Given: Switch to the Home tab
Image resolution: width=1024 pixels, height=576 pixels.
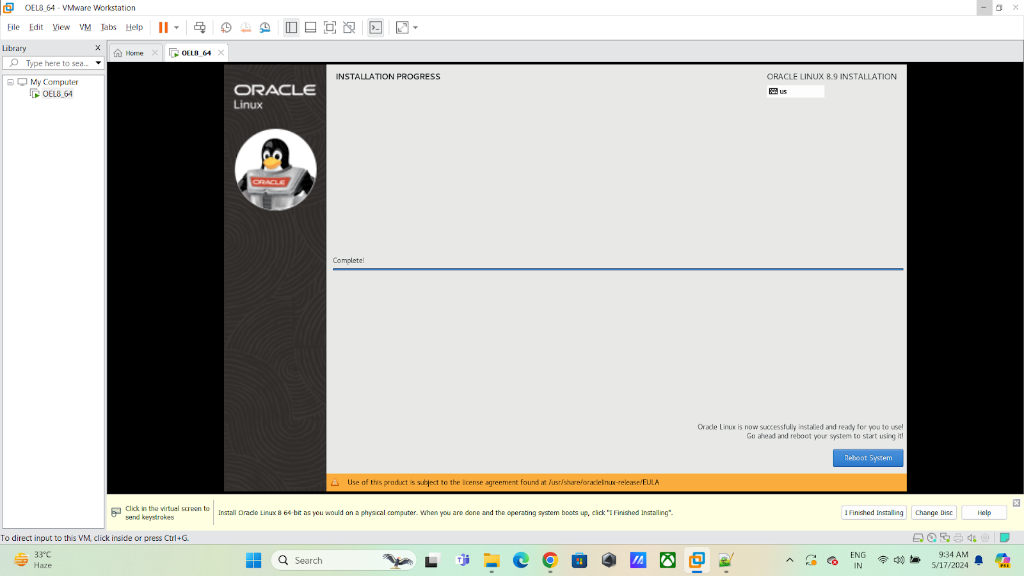Looking at the screenshot, I should [133, 53].
